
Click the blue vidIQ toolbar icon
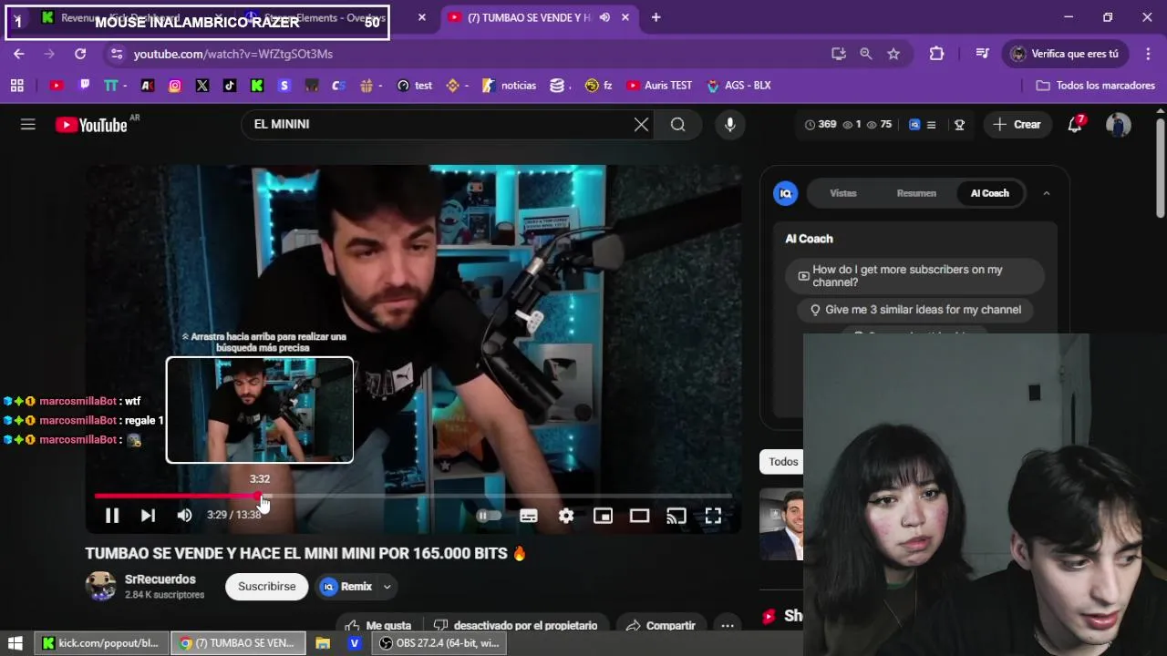[914, 125]
